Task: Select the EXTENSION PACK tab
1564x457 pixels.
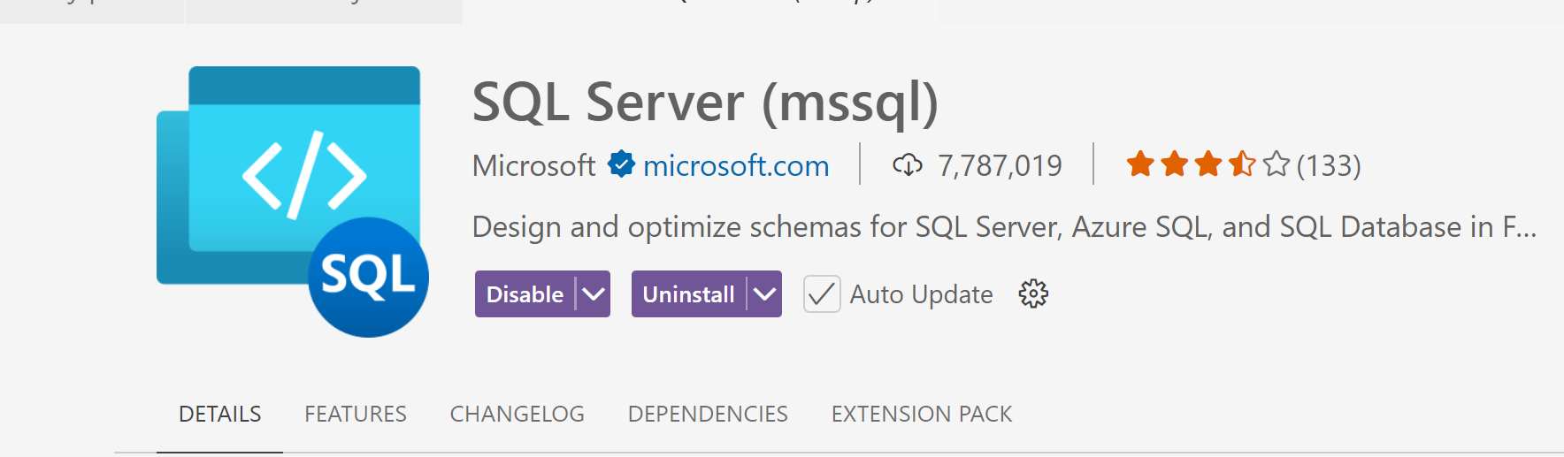Action: click(x=922, y=414)
